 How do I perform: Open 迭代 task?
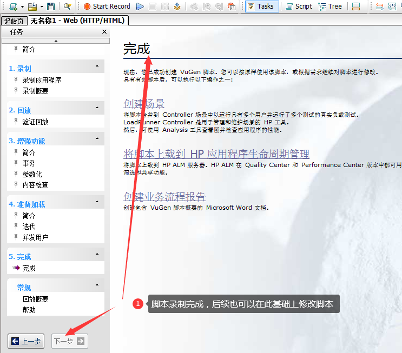tap(29, 227)
